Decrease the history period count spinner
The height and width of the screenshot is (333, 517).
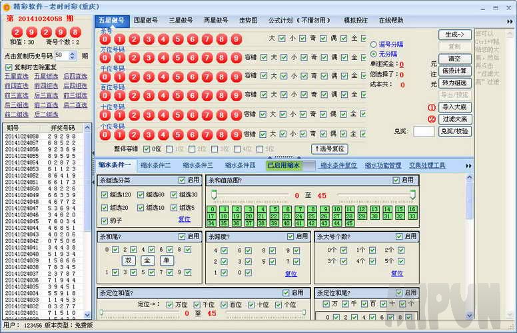73,58
